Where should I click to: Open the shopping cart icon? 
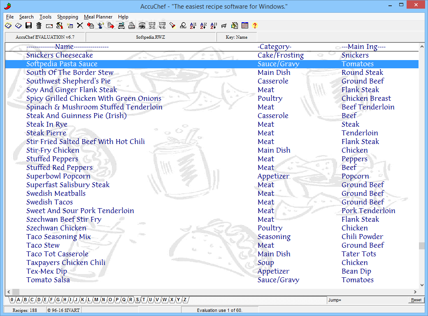click(224, 26)
